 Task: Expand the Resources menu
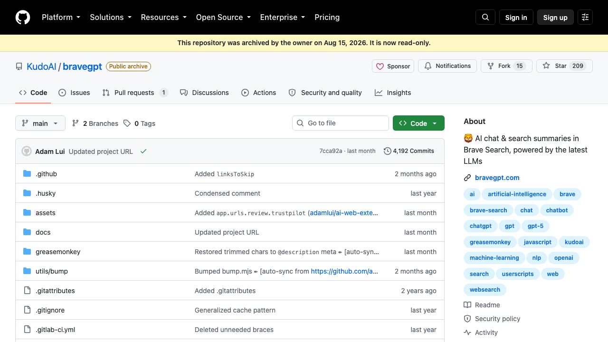click(163, 17)
